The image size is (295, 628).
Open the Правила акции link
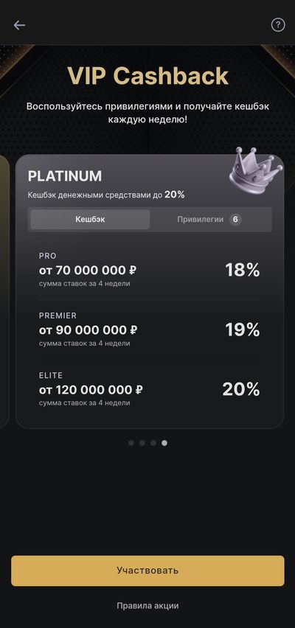pos(147,606)
